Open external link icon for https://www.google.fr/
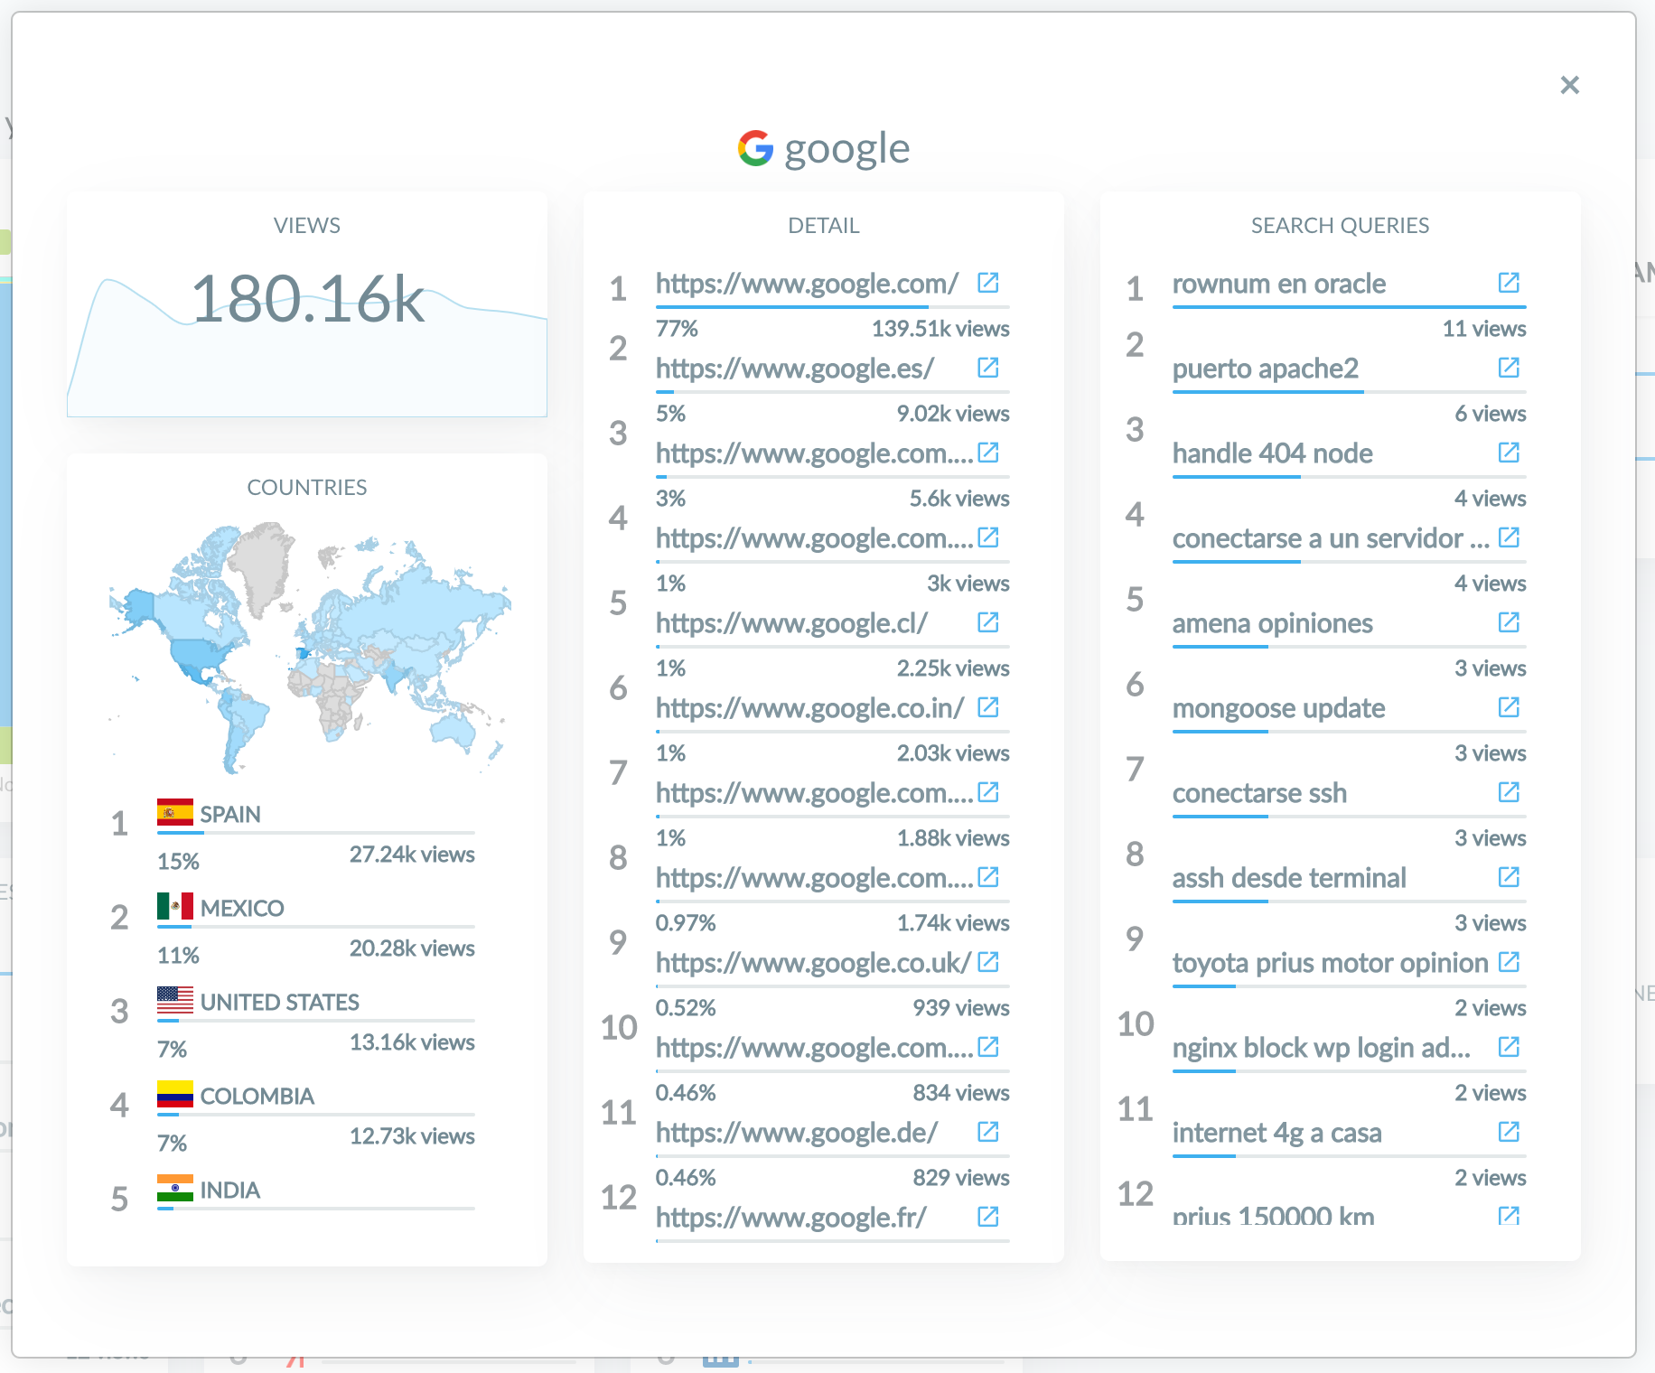Viewport: 1655px width, 1373px height. click(988, 1217)
